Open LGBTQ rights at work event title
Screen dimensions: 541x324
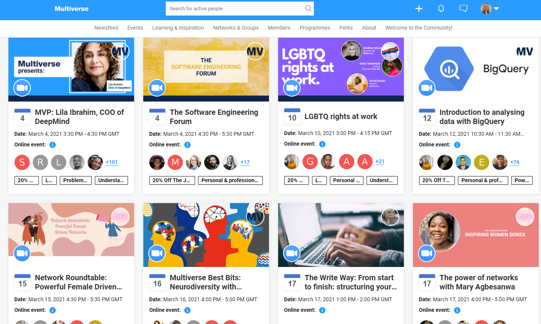341,116
